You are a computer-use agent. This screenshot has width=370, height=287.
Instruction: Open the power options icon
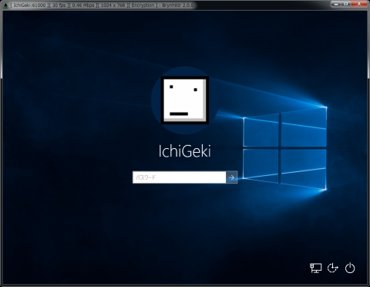pyautogui.click(x=350, y=268)
